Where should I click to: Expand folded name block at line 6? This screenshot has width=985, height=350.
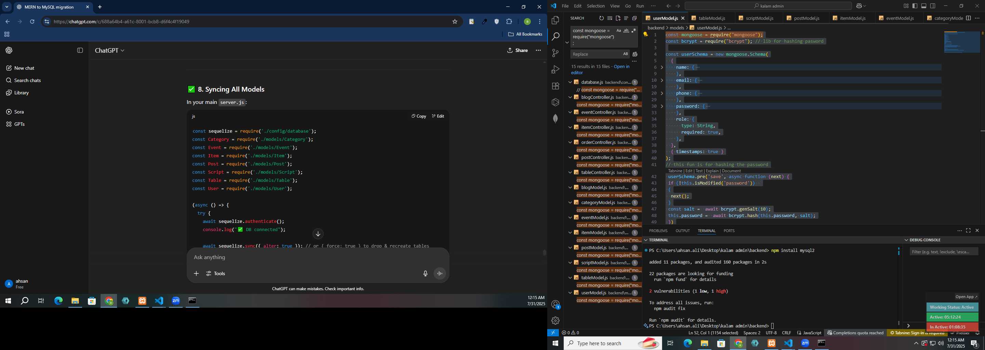pyautogui.click(x=662, y=67)
